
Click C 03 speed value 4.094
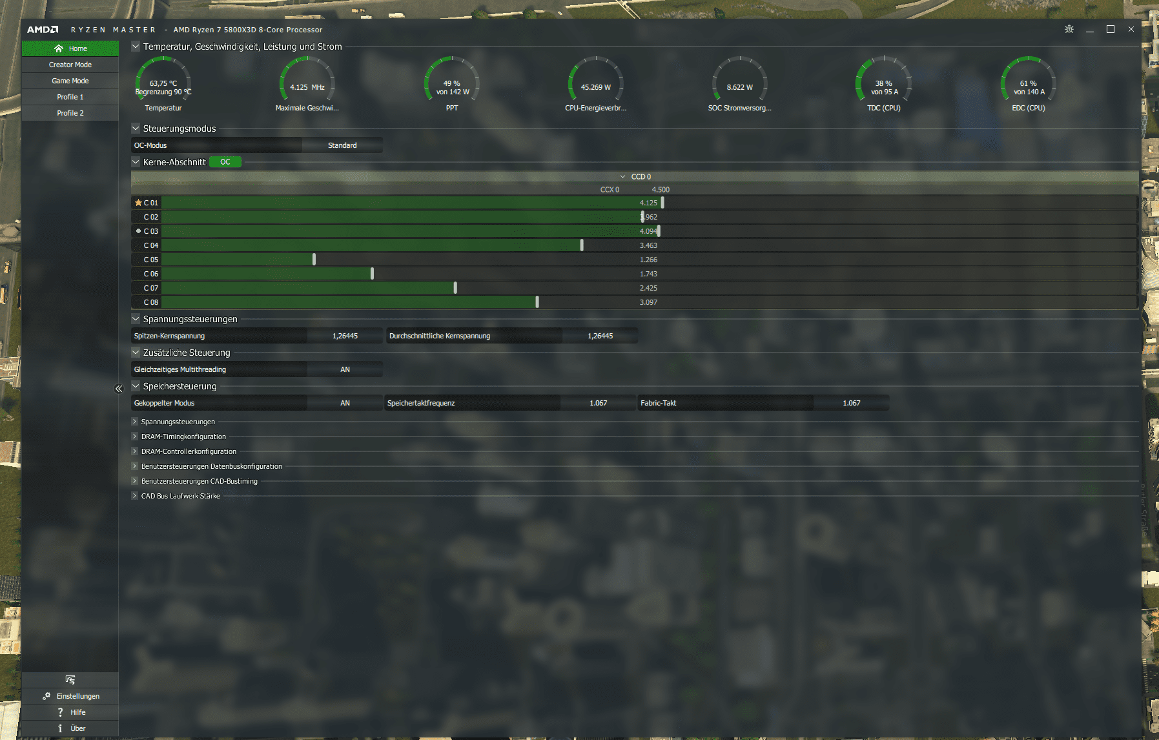click(648, 231)
